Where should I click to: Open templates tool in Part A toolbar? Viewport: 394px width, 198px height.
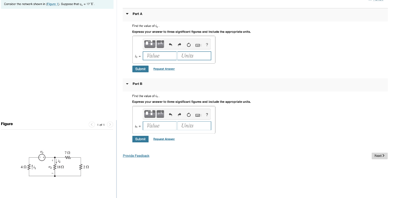[150, 44]
